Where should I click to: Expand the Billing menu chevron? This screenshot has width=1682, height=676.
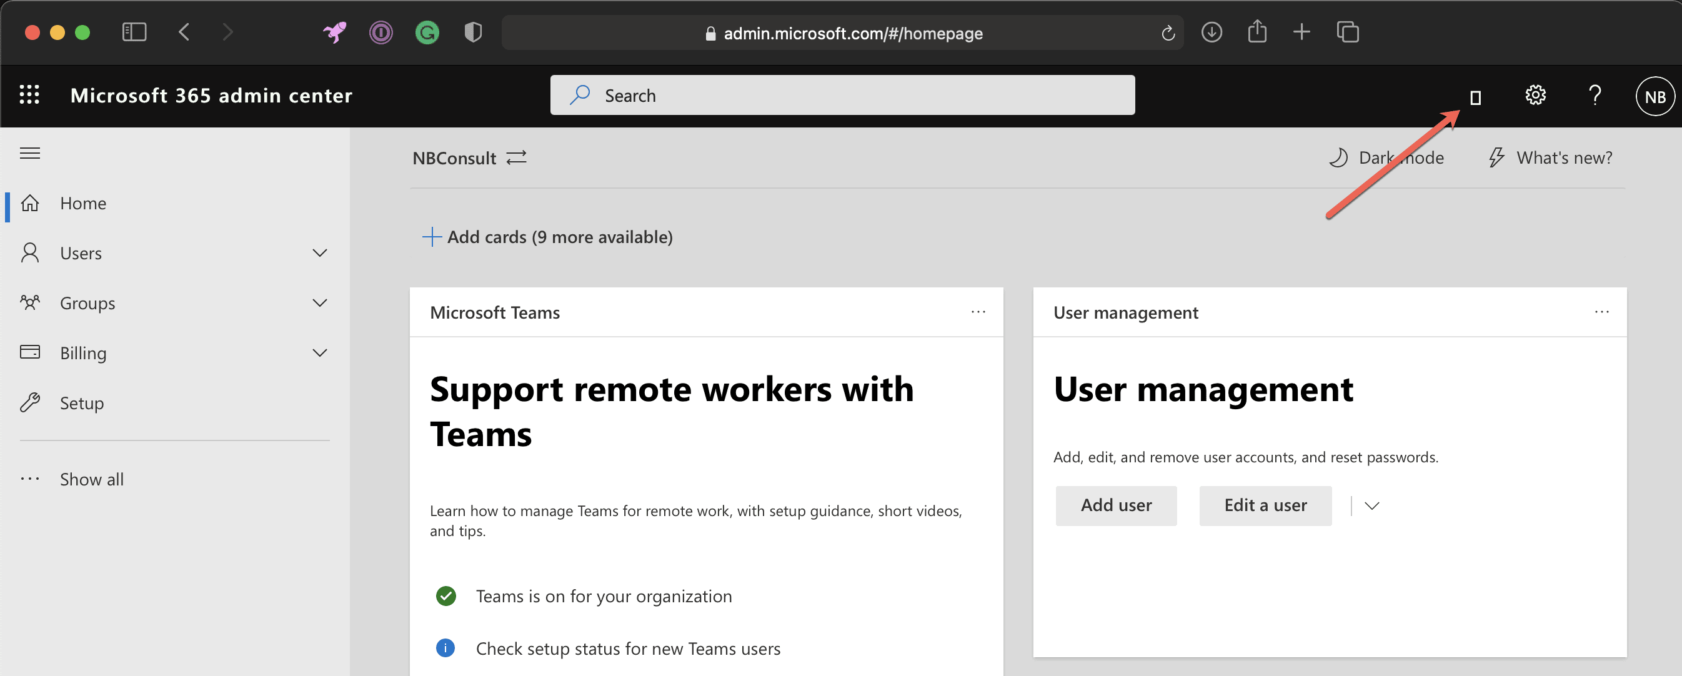pos(320,353)
